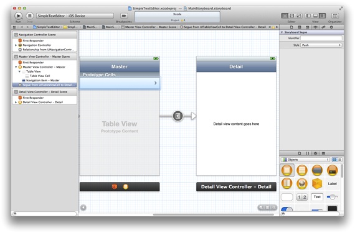Click the canvas horizontal scrollbar
The height and width of the screenshot is (233, 355).
[213, 214]
